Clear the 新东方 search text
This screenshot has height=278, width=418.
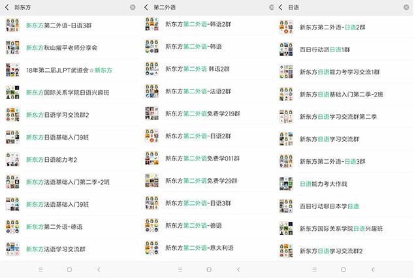click(133, 7)
